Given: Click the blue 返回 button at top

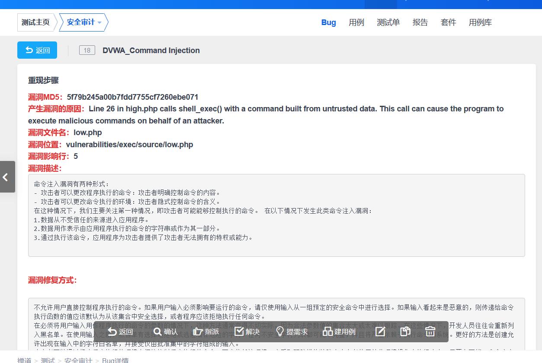Looking at the screenshot, I should (37, 50).
